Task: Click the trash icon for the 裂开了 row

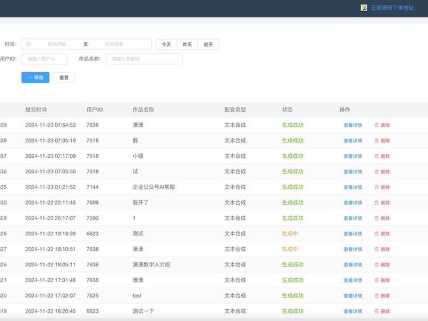Action: (x=377, y=203)
